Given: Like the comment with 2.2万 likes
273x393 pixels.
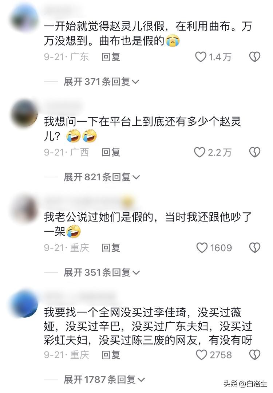Looking at the screenshot, I should pyautogui.click(x=199, y=152).
